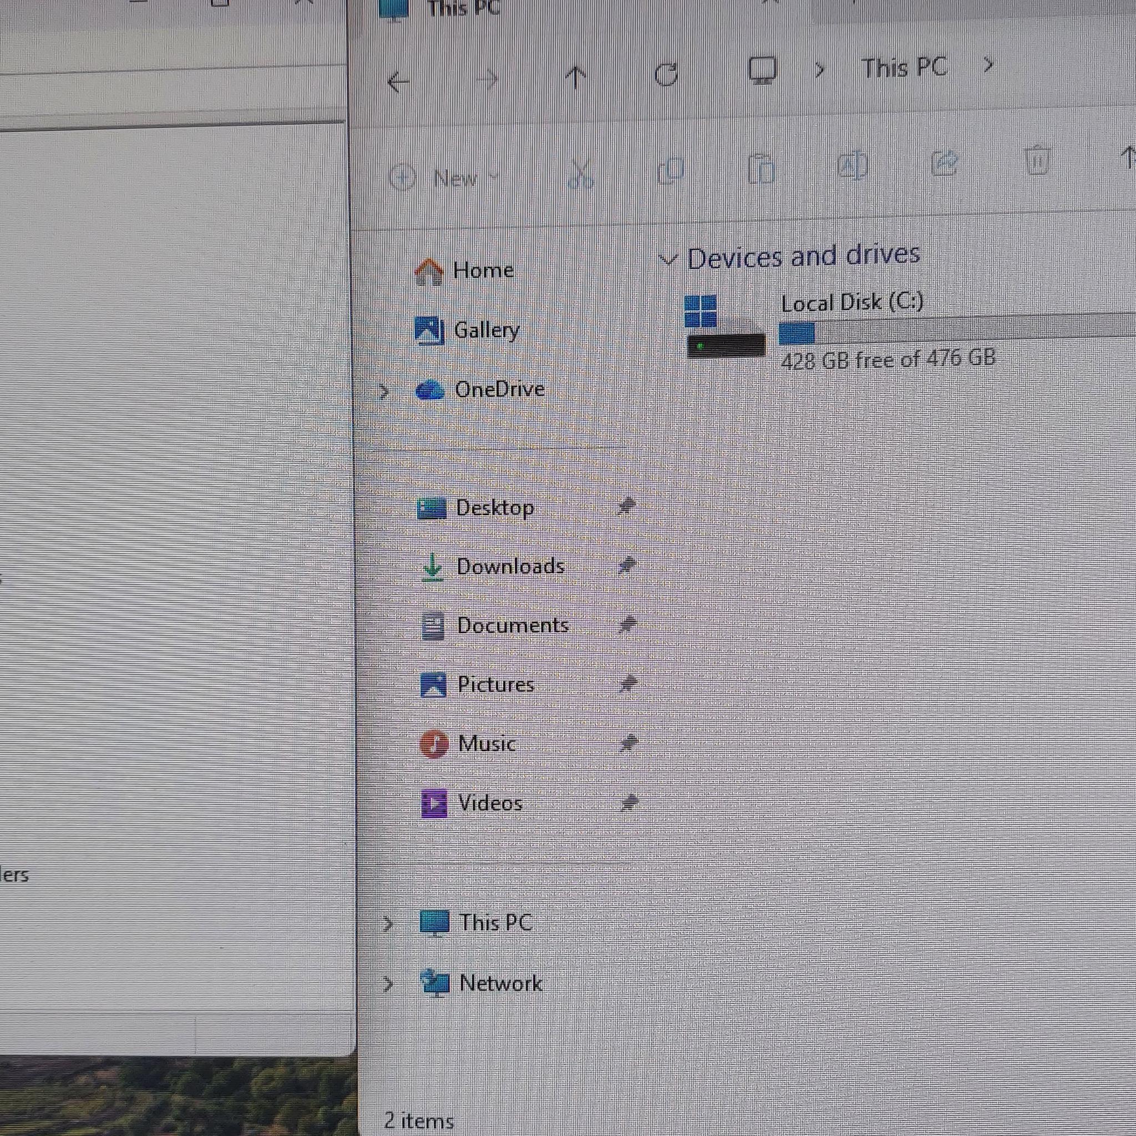1136x1136 pixels.
Task: Collapse the Devices and drives group
Action: point(667,259)
